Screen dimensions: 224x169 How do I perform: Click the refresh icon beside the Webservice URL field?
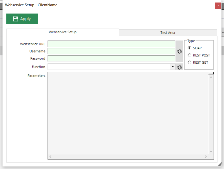point(179,51)
